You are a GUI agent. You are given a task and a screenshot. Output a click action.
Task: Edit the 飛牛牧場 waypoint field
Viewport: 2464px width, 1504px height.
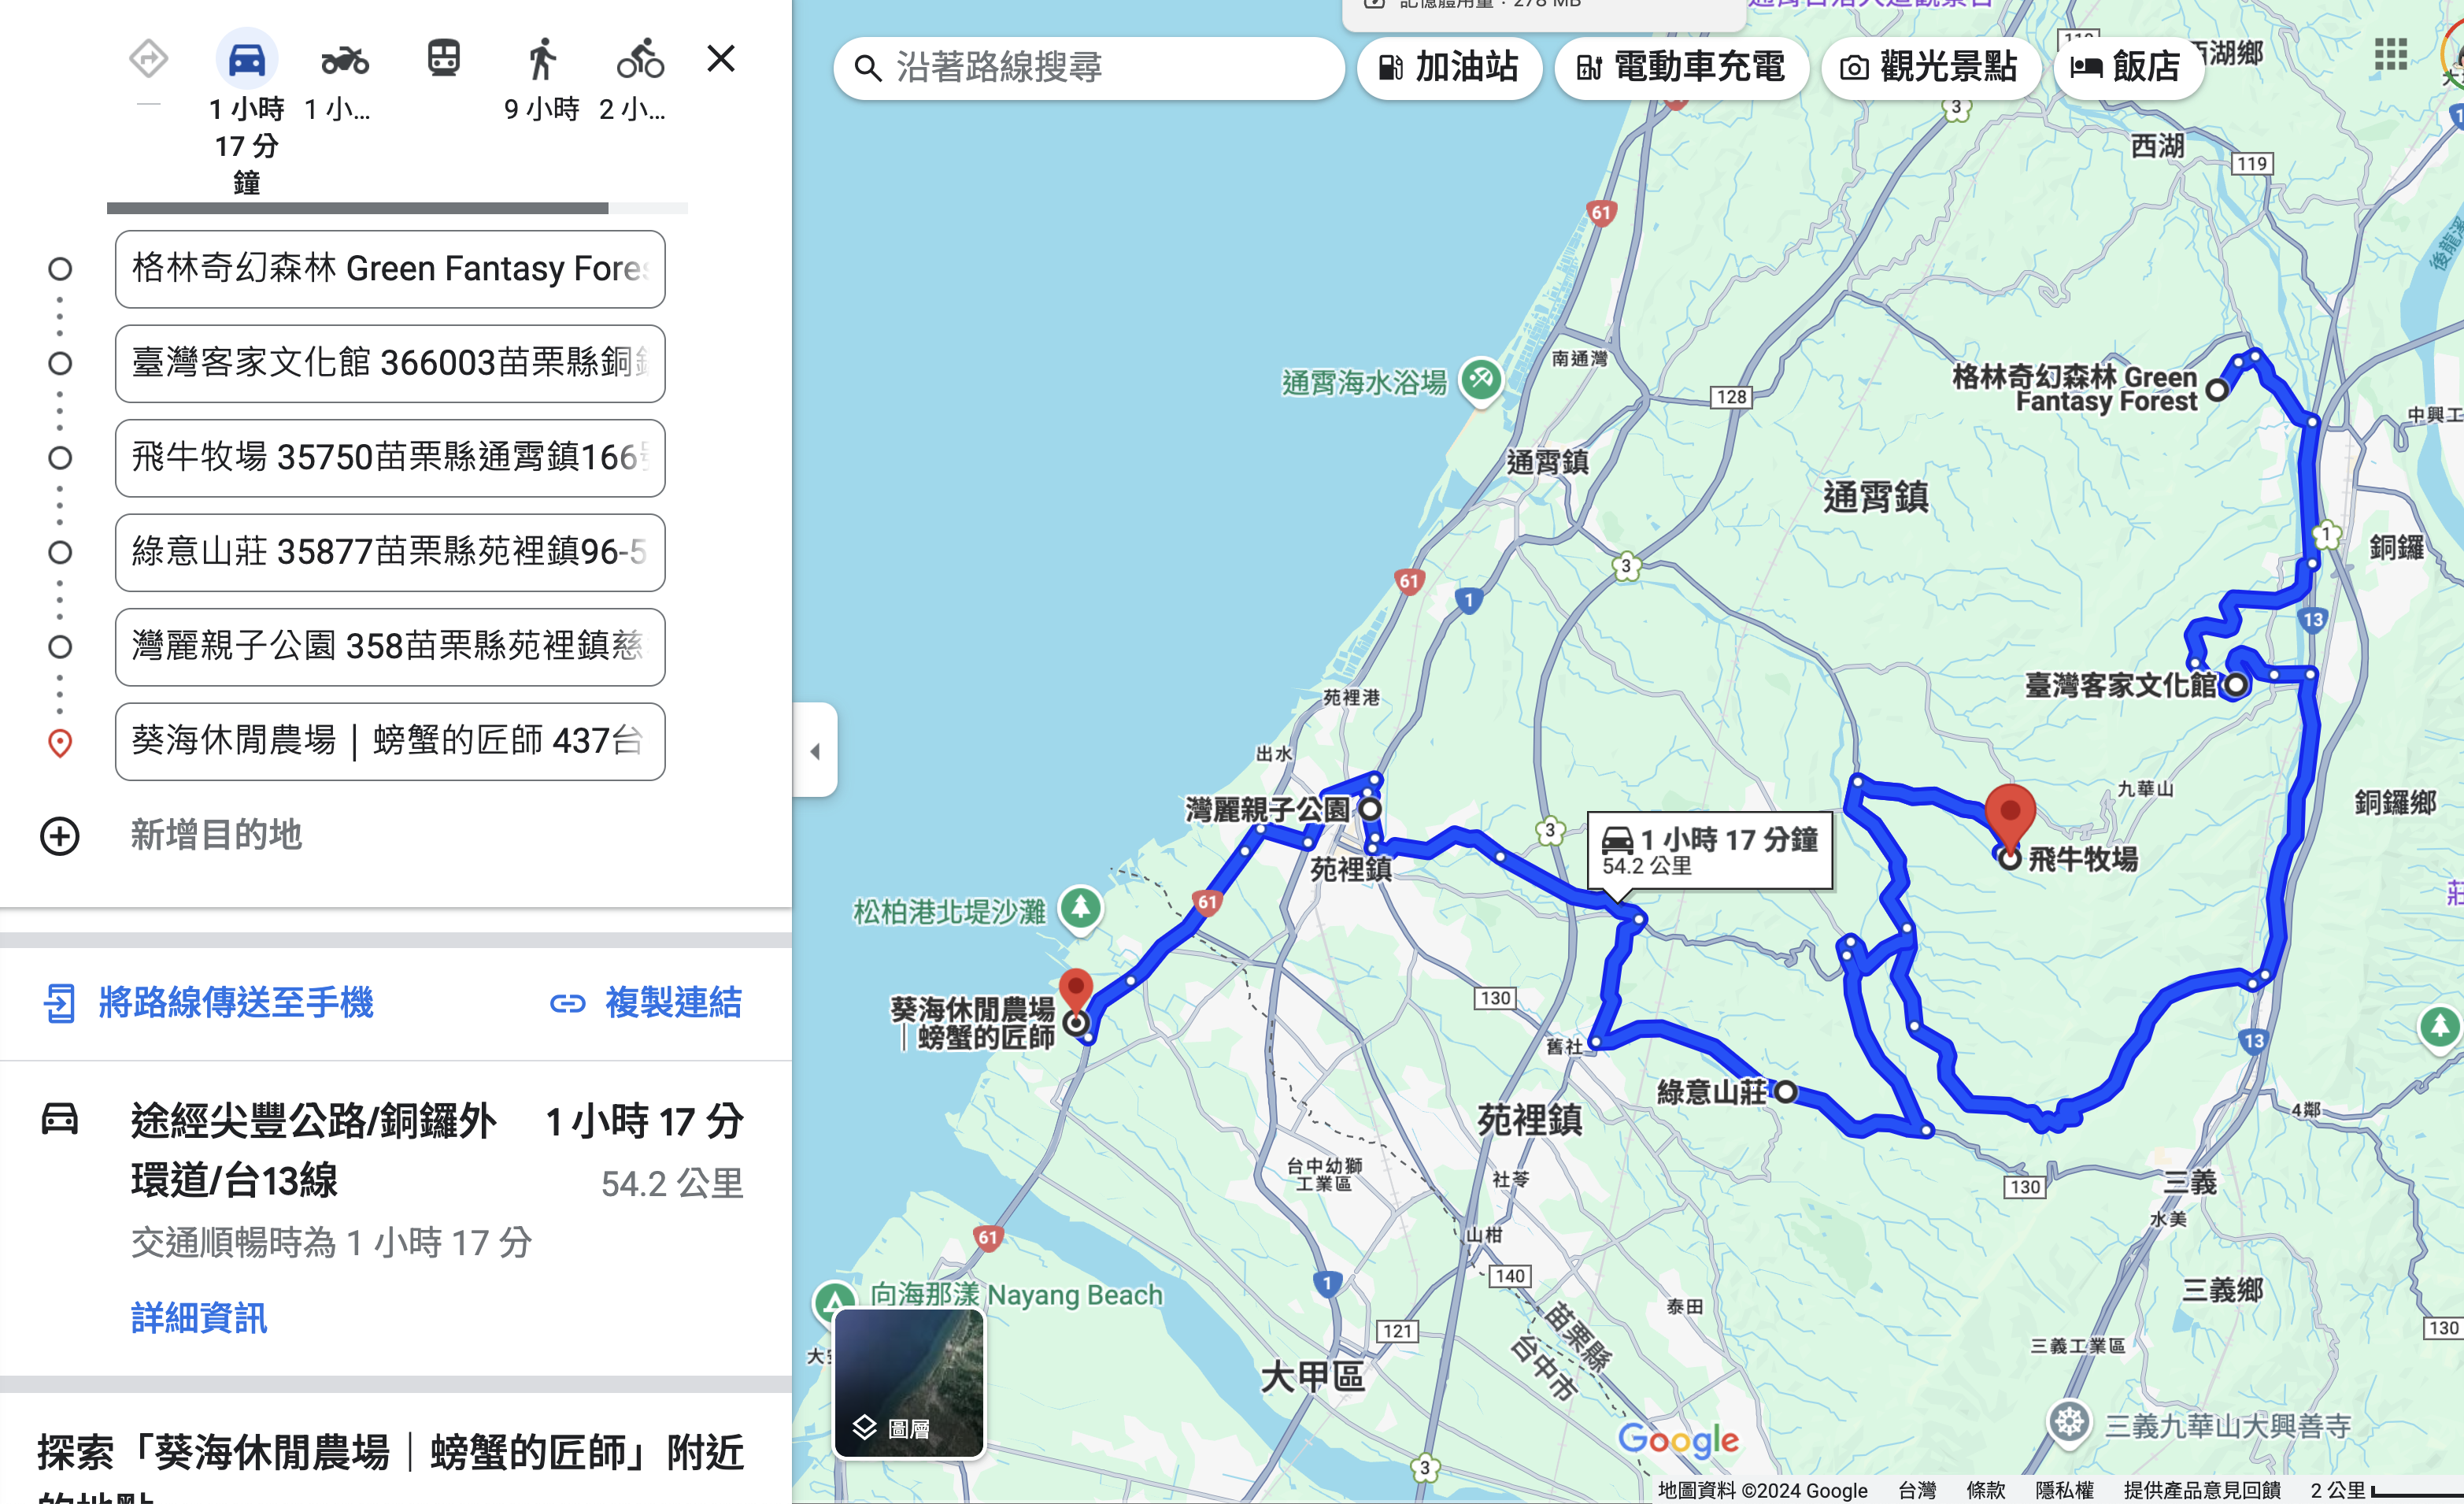(x=390, y=458)
